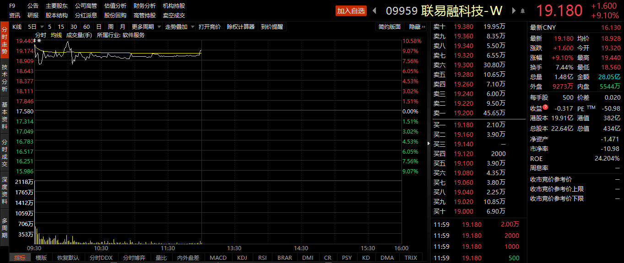Open 除权计算器 tool
The height and width of the screenshot is (263, 624).
[x=241, y=27]
